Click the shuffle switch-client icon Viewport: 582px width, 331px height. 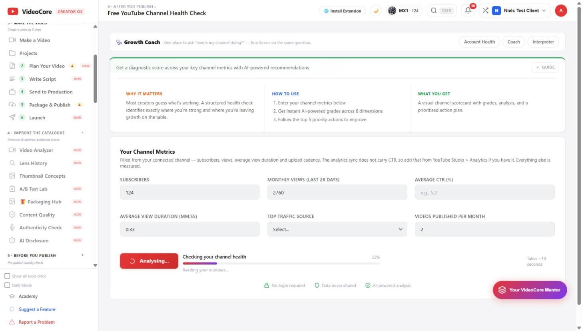tap(485, 11)
